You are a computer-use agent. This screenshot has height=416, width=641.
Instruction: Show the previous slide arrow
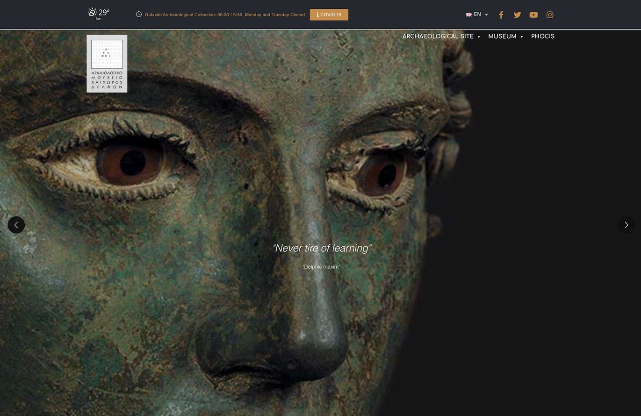pyautogui.click(x=16, y=225)
